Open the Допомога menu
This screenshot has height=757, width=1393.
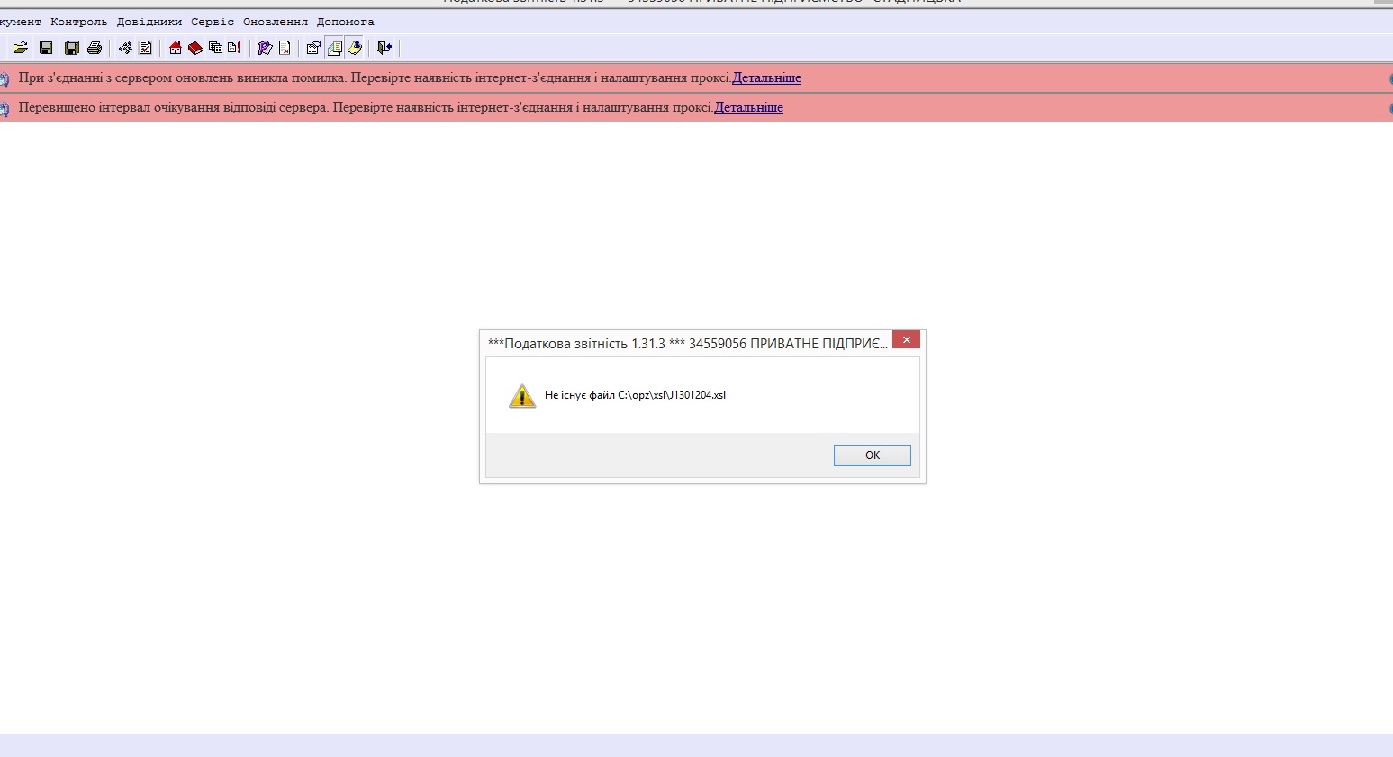[x=345, y=22]
